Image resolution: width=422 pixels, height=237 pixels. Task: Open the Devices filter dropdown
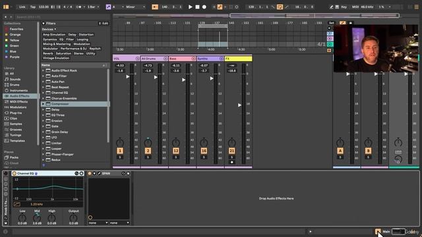click(49, 29)
